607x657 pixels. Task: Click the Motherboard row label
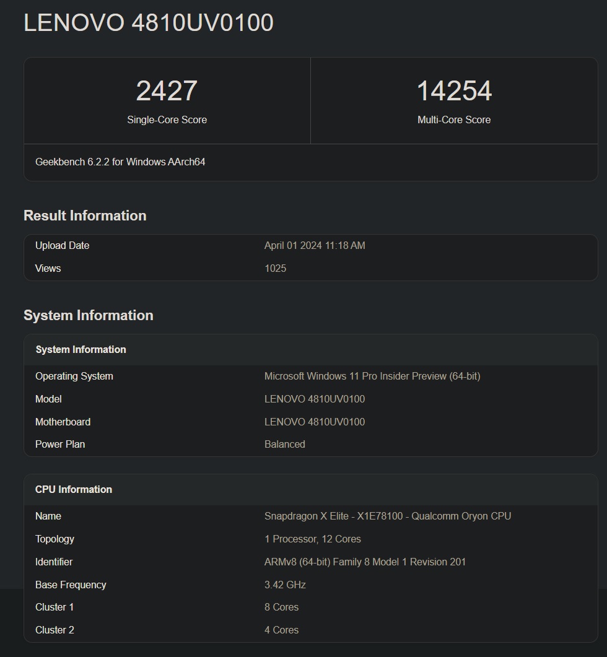pyautogui.click(x=63, y=422)
